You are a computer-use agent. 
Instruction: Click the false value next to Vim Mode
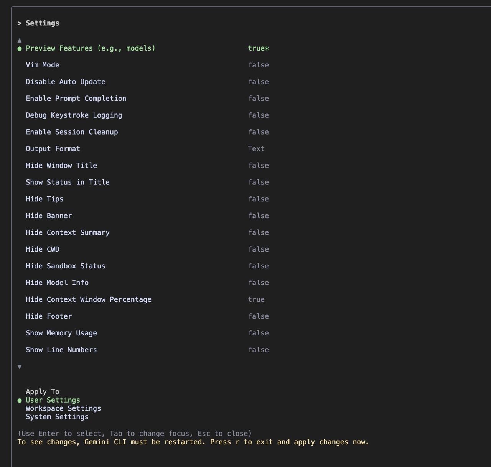coord(259,65)
